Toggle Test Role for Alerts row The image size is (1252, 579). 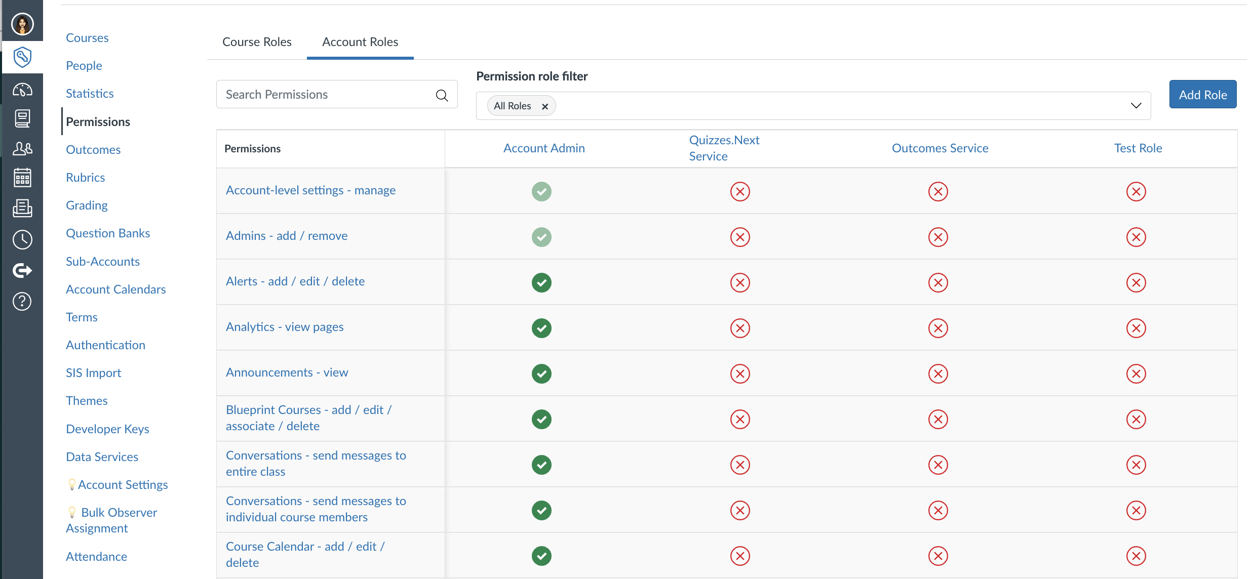[1136, 282]
